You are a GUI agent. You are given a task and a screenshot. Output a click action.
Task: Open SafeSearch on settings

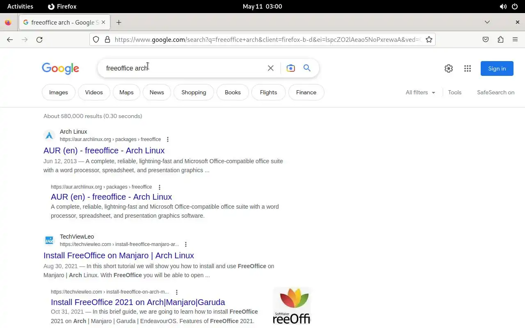(495, 92)
